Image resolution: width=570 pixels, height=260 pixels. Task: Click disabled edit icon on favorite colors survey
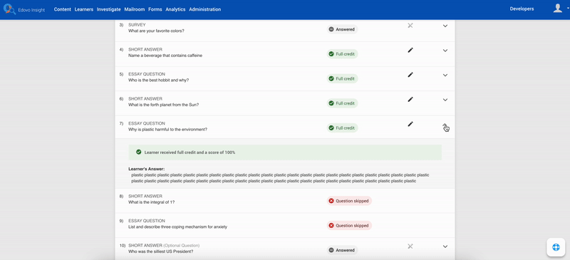pyautogui.click(x=410, y=26)
